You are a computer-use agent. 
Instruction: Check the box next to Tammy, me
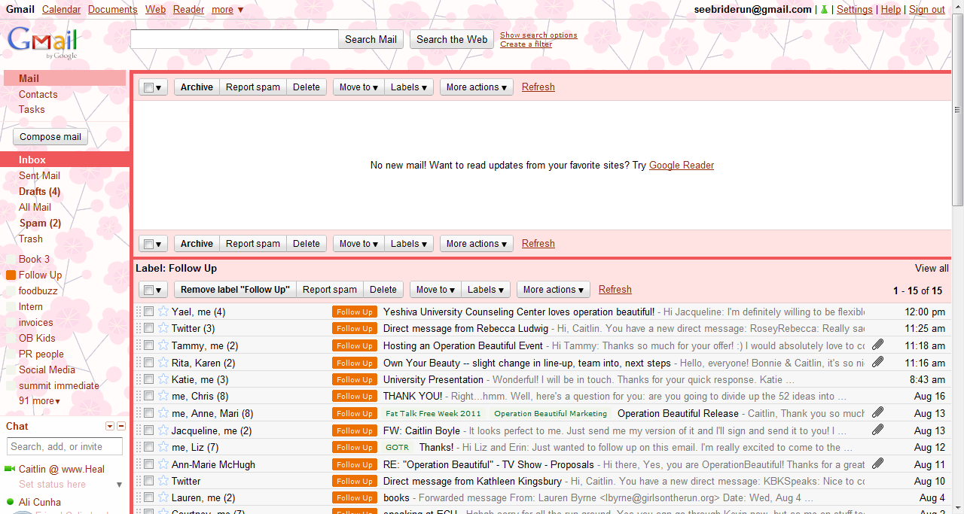149,345
